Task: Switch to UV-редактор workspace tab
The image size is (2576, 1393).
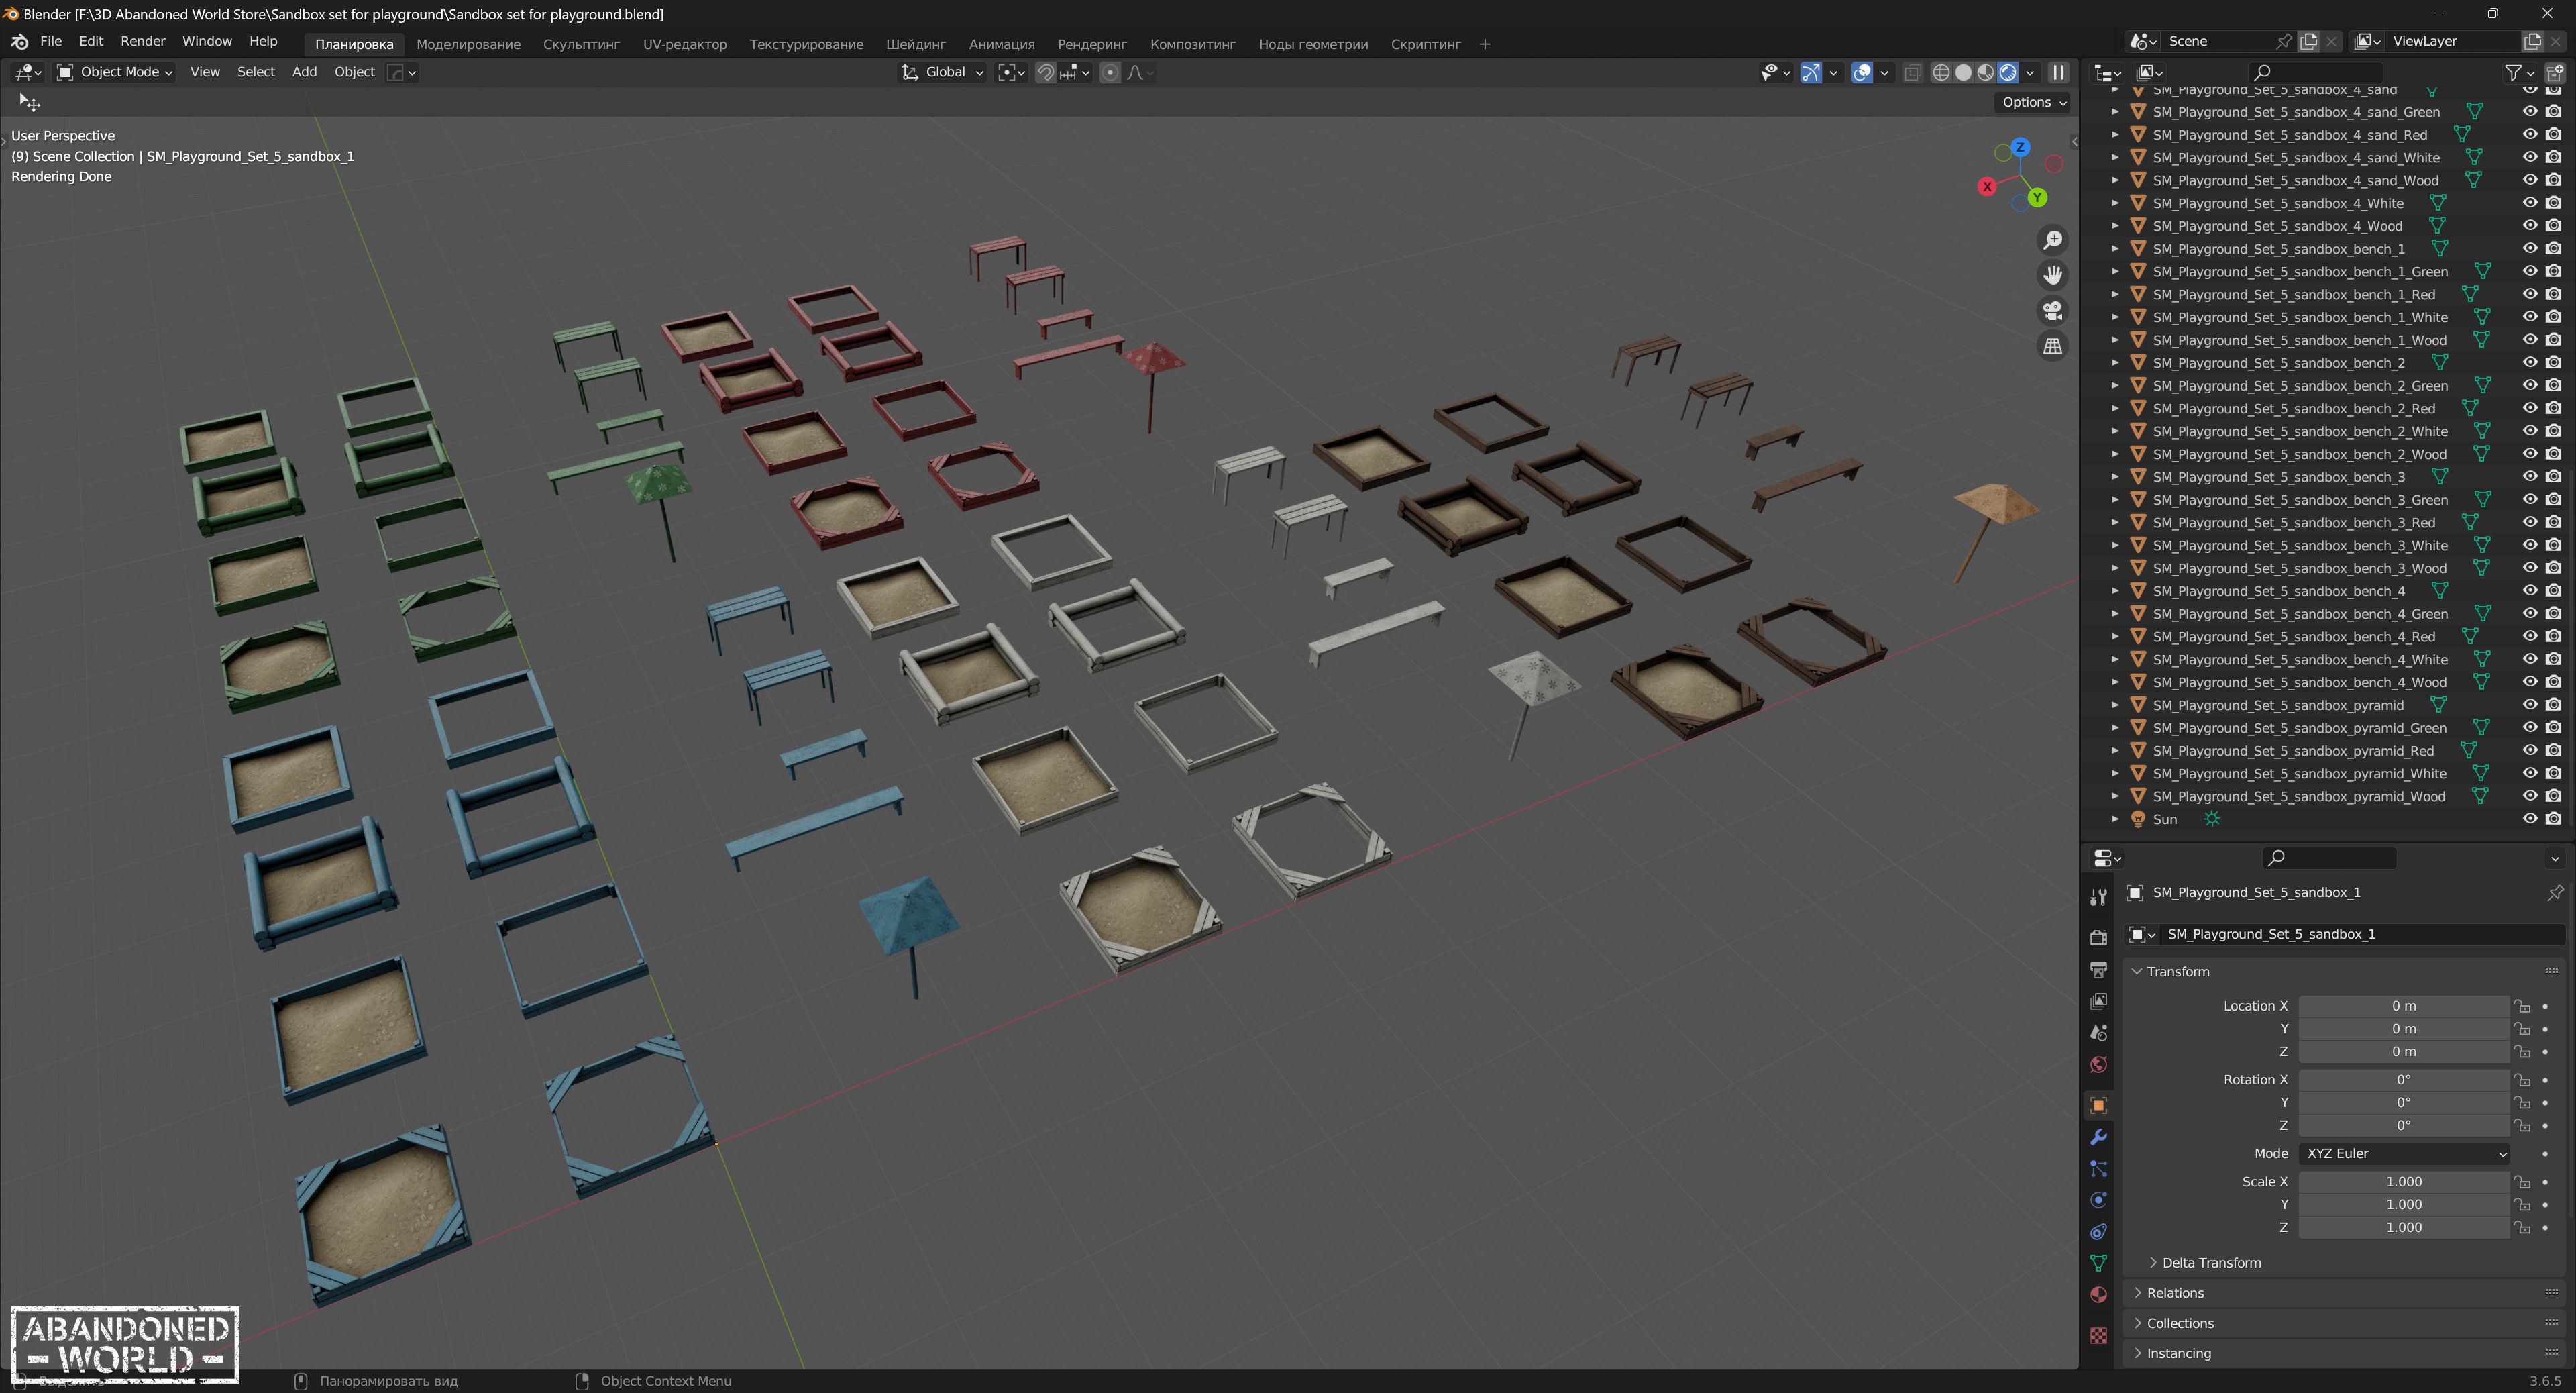Action: click(x=684, y=44)
